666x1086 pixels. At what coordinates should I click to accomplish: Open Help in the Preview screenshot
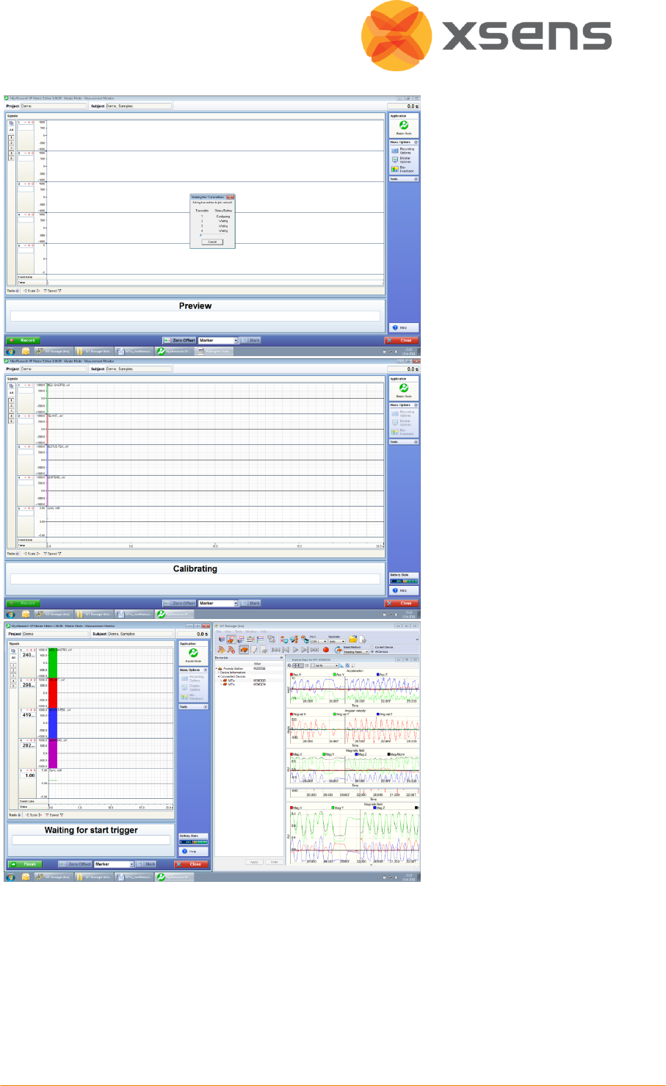coord(403,327)
